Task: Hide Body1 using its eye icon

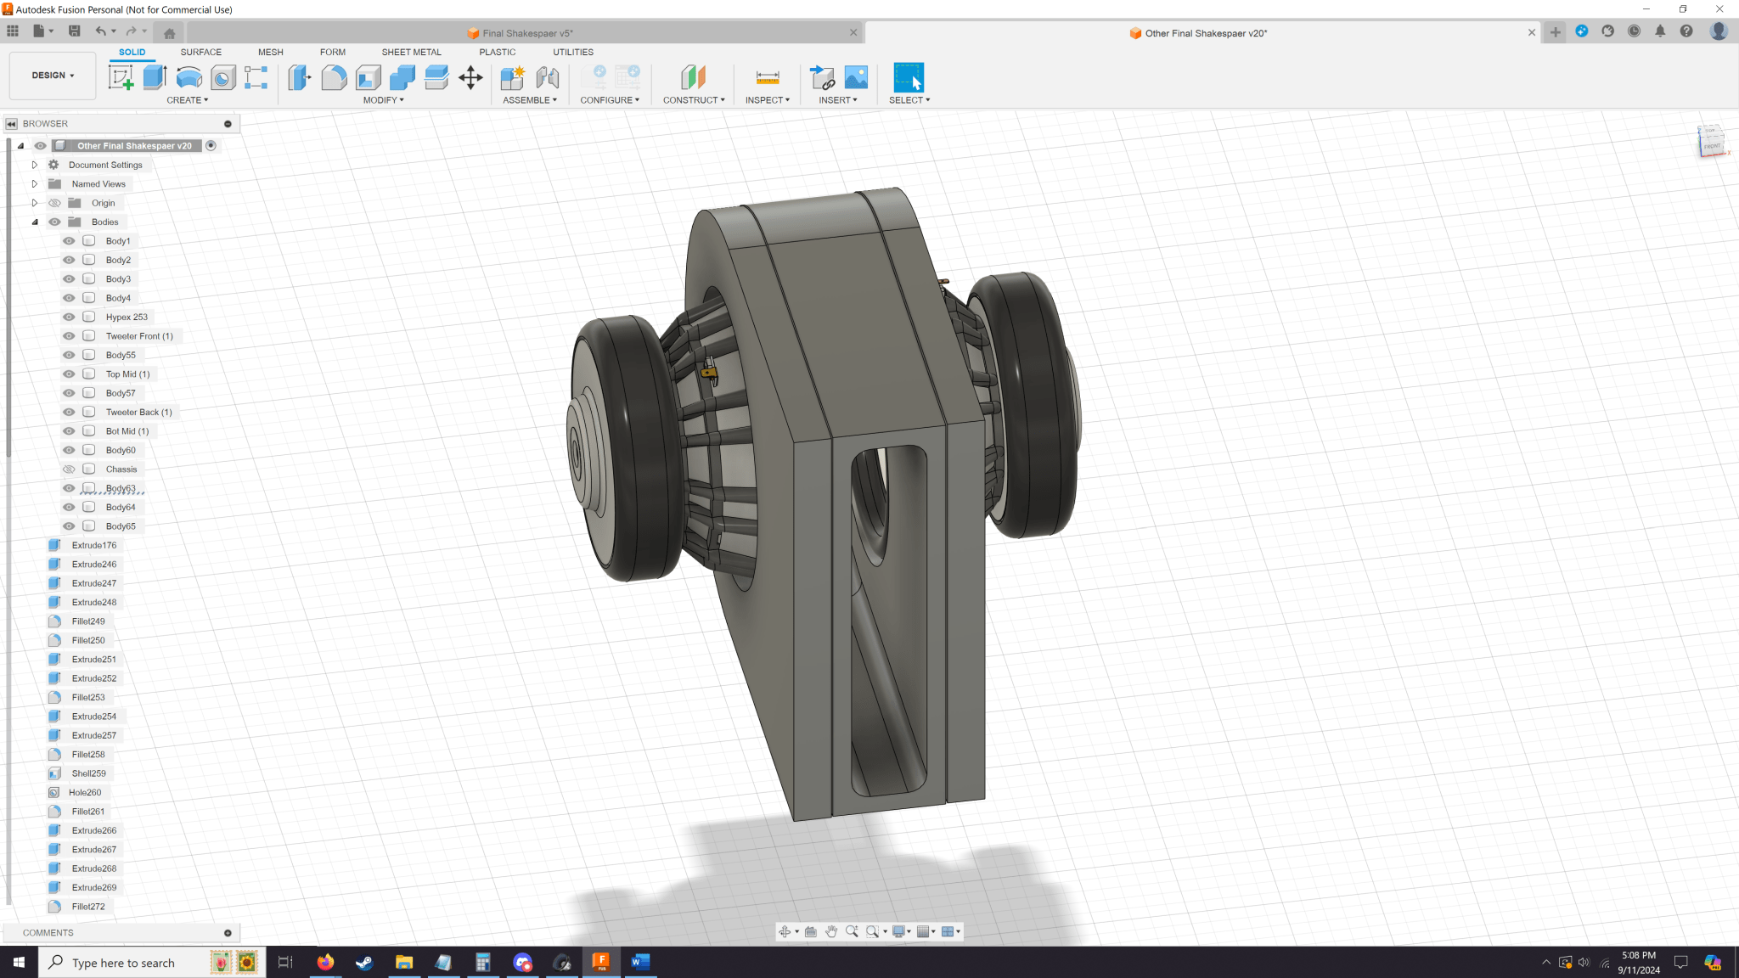Action: pyautogui.click(x=69, y=241)
